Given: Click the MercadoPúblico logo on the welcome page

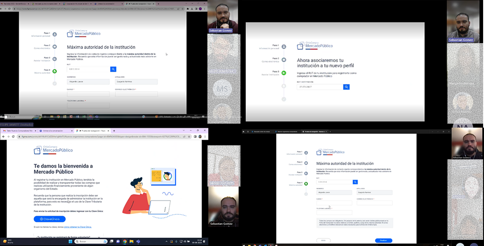Looking at the screenshot, I should [53, 150].
